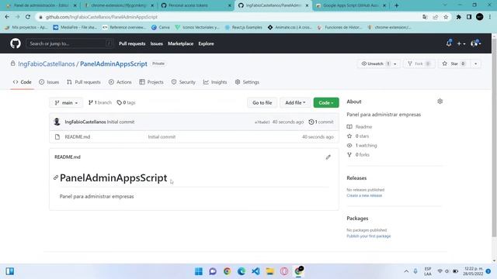Screen dimensions: 497x279
Task: Open Marketplace in top navigation
Action: [x=180, y=43]
